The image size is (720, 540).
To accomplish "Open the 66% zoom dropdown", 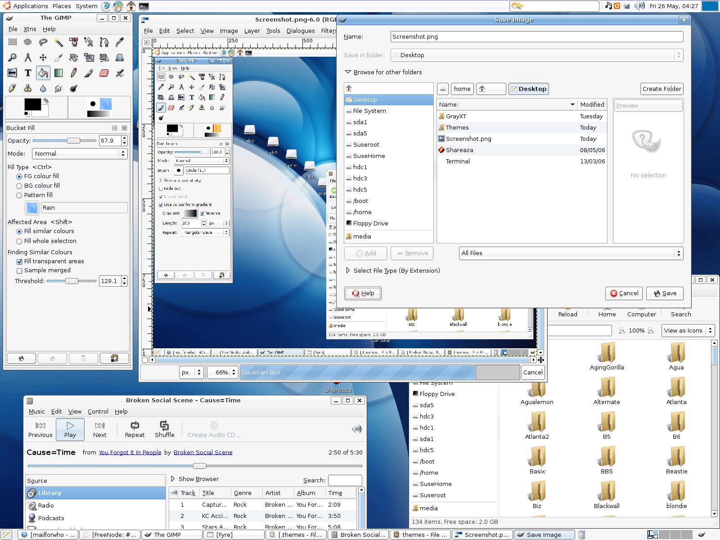I will (x=222, y=372).
